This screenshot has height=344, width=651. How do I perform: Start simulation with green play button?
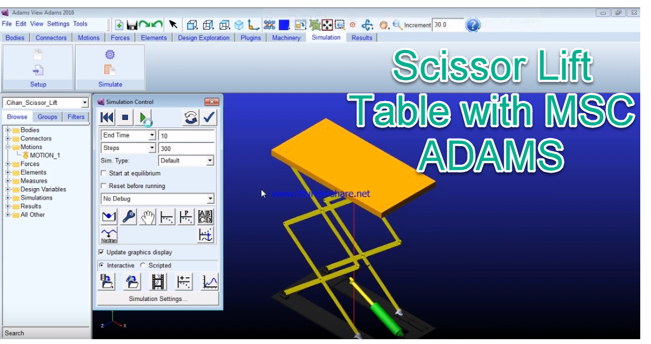(x=144, y=118)
